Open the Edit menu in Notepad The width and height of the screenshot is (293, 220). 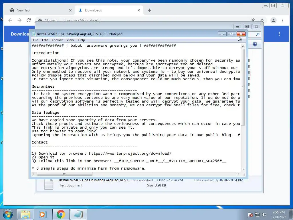pyautogui.click(x=45, y=40)
